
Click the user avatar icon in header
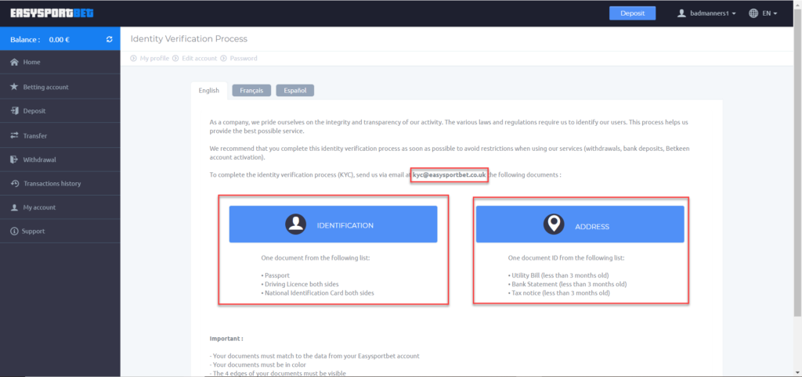coord(681,13)
